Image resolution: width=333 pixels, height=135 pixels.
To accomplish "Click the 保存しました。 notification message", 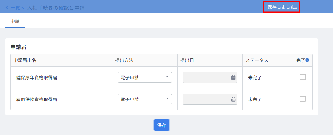I will [282, 7].
